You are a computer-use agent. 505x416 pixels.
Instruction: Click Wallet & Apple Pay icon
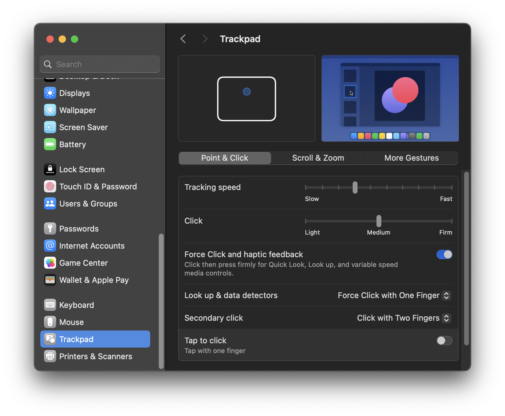pos(50,280)
